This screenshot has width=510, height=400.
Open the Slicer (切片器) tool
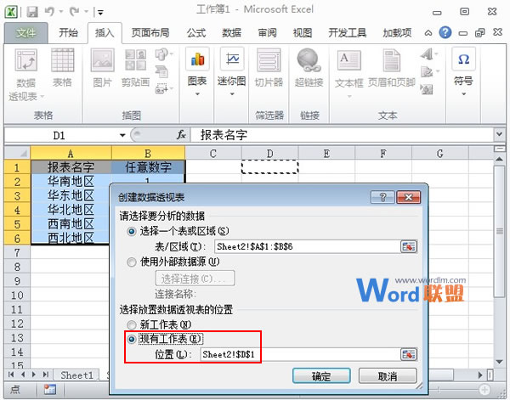(x=269, y=62)
